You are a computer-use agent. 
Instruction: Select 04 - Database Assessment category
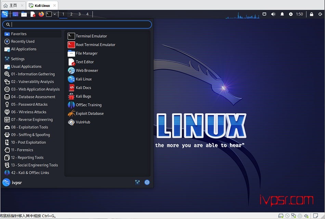pyautogui.click(x=32, y=97)
